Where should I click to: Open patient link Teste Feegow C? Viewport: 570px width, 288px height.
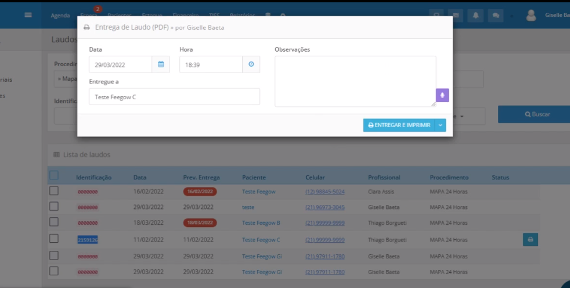pyautogui.click(x=261, y=240)
